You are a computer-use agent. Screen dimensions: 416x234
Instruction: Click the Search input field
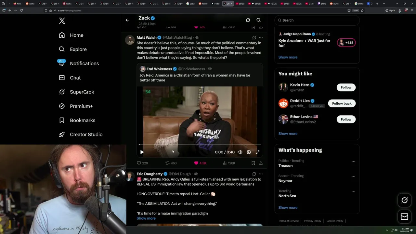coord(317,20)
